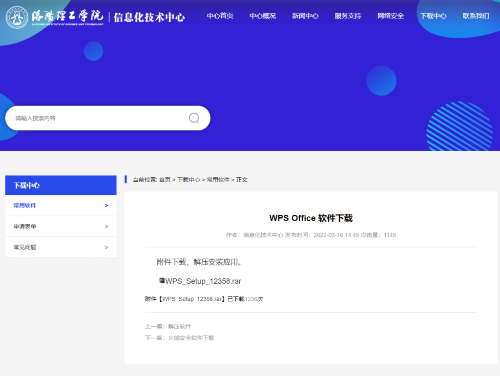Go to 首页 in the breadcrumb
The width and height of the screenshot is (500, 376).
pyautogui.click(x=165, y=180)
